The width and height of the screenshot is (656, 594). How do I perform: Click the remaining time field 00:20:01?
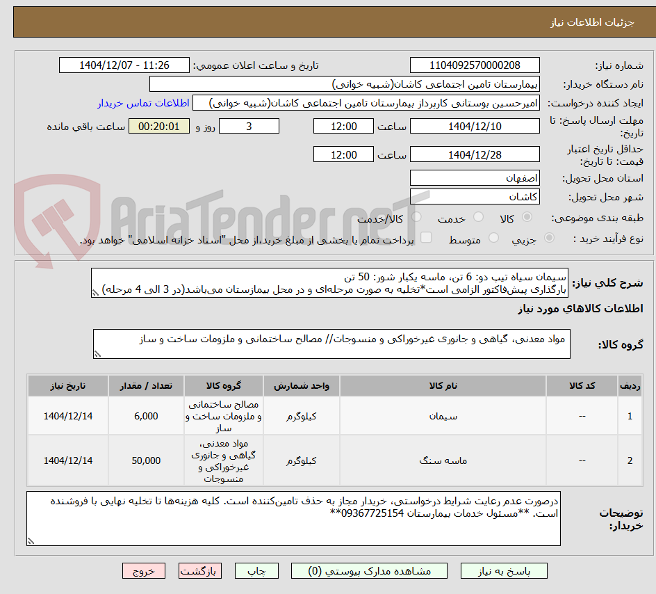coord(159,126)
